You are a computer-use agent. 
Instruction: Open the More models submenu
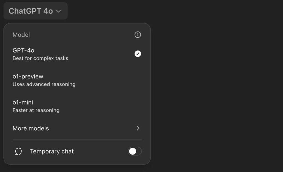(31, 128)
